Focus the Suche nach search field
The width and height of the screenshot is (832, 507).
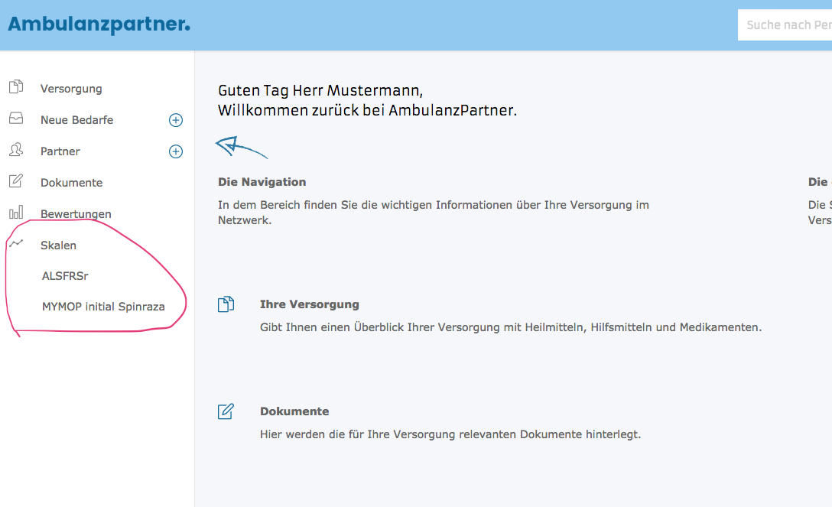(x=785, y=25)
